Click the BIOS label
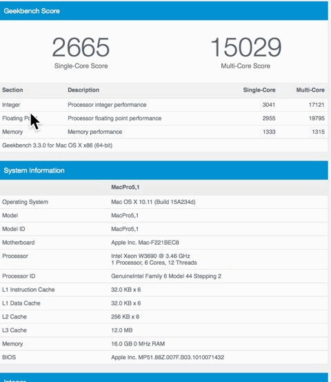This screenshot has width=331, height=382. [x=9, y=357]
